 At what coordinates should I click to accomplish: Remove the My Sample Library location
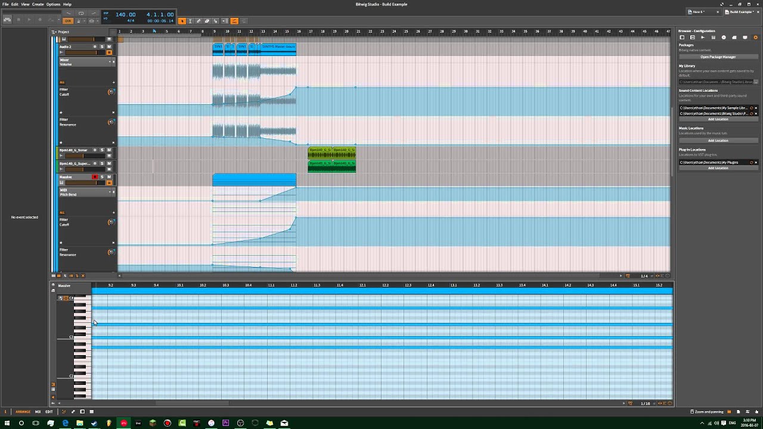click(756, 108)
